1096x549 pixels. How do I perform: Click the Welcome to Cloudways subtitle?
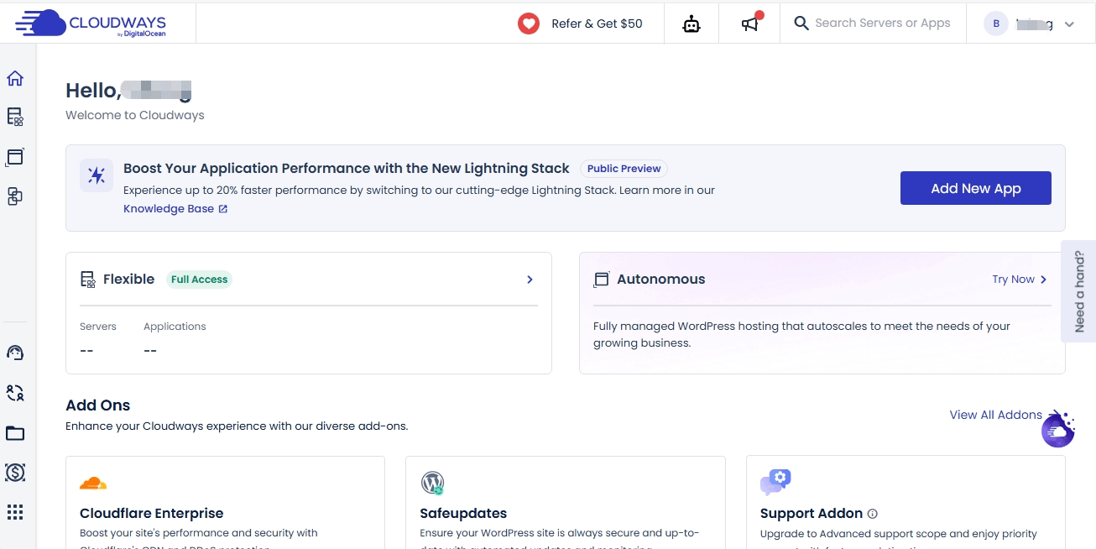pyautogui.click(x=135, y=115)
